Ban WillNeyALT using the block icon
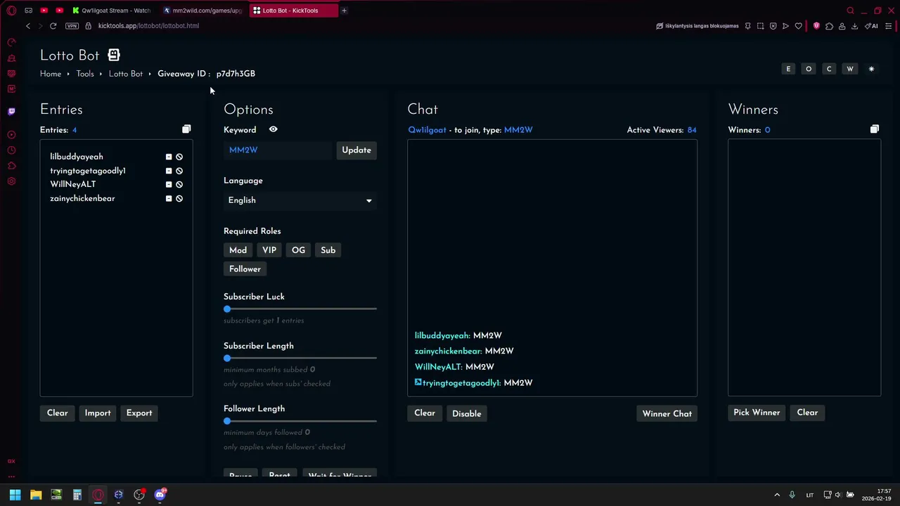This screenshot has width=900, height=506. coord(179,184)
